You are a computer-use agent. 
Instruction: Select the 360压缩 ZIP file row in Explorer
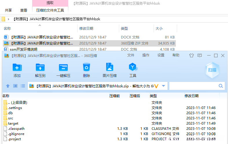point(89,43)
